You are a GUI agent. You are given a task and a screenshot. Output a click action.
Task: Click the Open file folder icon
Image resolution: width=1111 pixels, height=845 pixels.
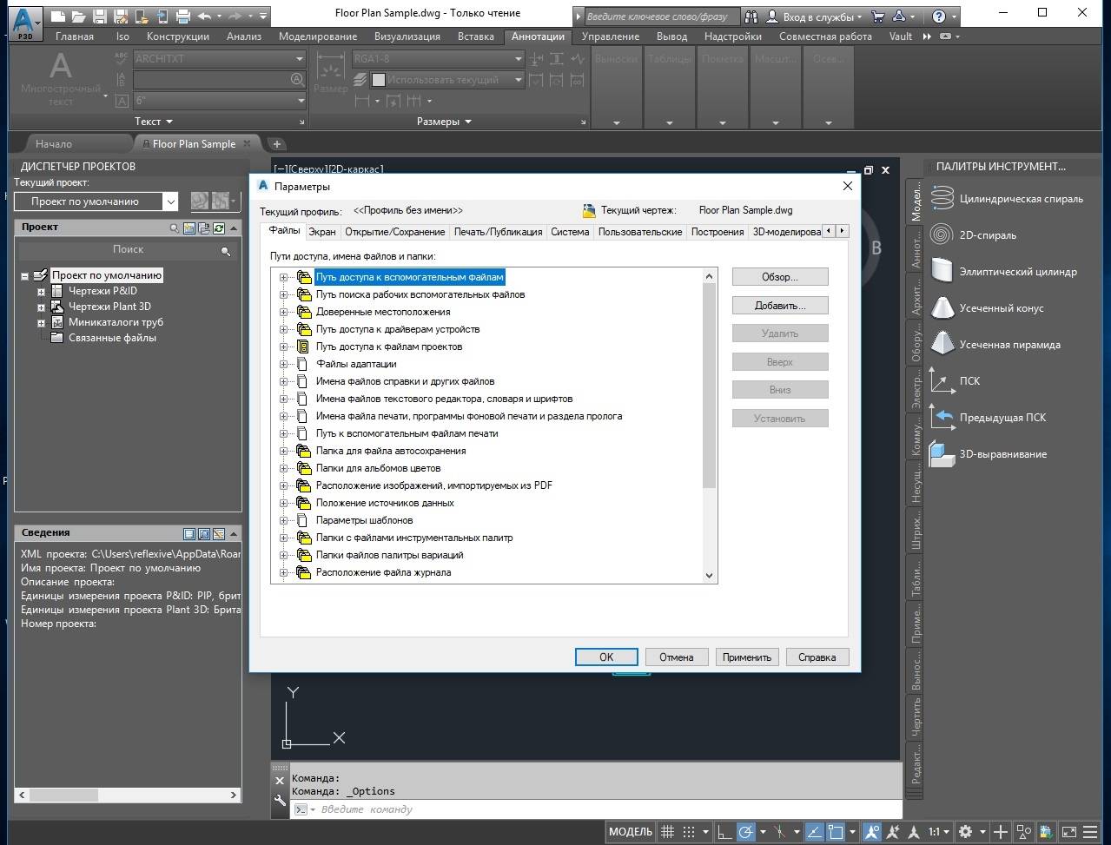78,16
